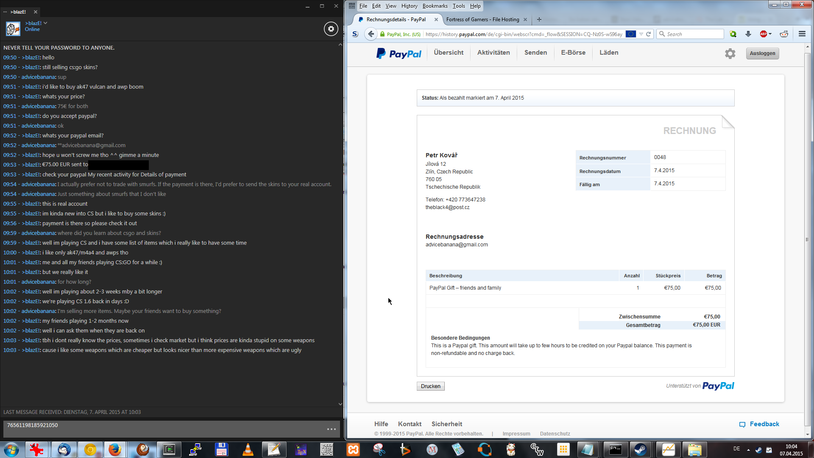Click the Drucken button
814x458 pixels.
pyautogui.click(x=430, y=386)
